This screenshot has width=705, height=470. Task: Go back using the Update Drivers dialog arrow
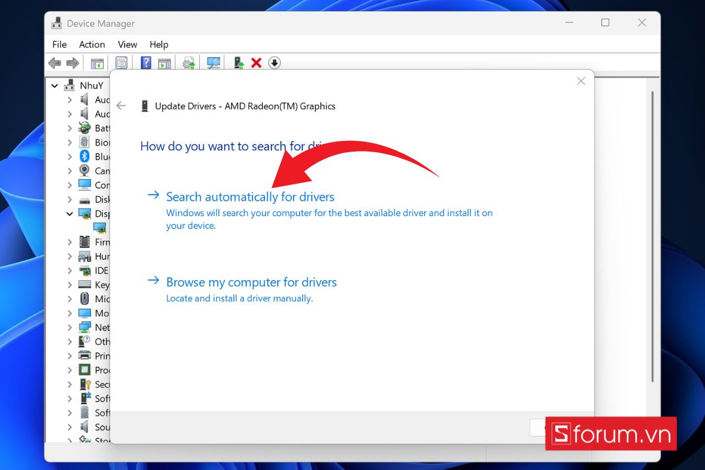click(121, 106)
